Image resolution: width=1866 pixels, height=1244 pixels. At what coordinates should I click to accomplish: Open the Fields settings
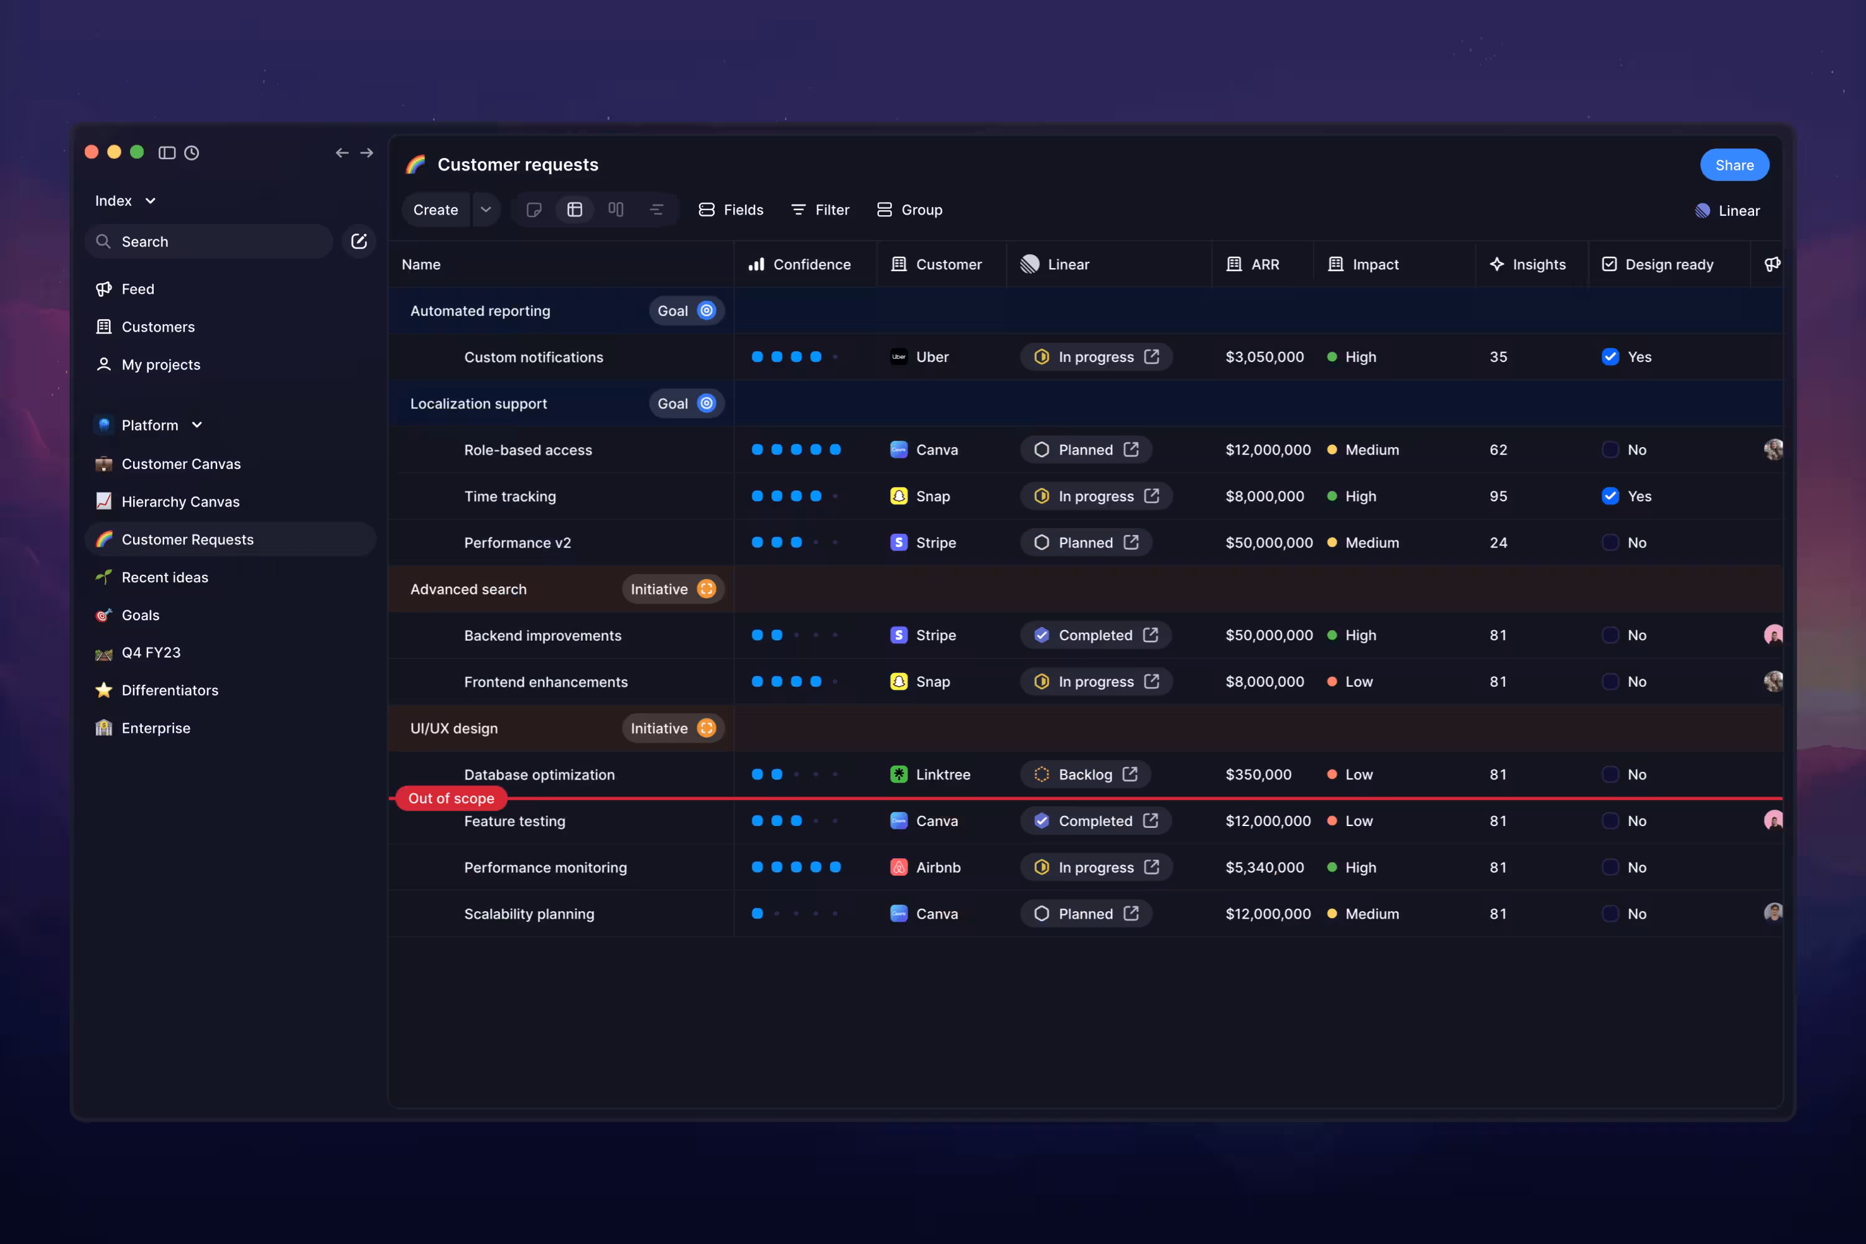coord(731,210)
